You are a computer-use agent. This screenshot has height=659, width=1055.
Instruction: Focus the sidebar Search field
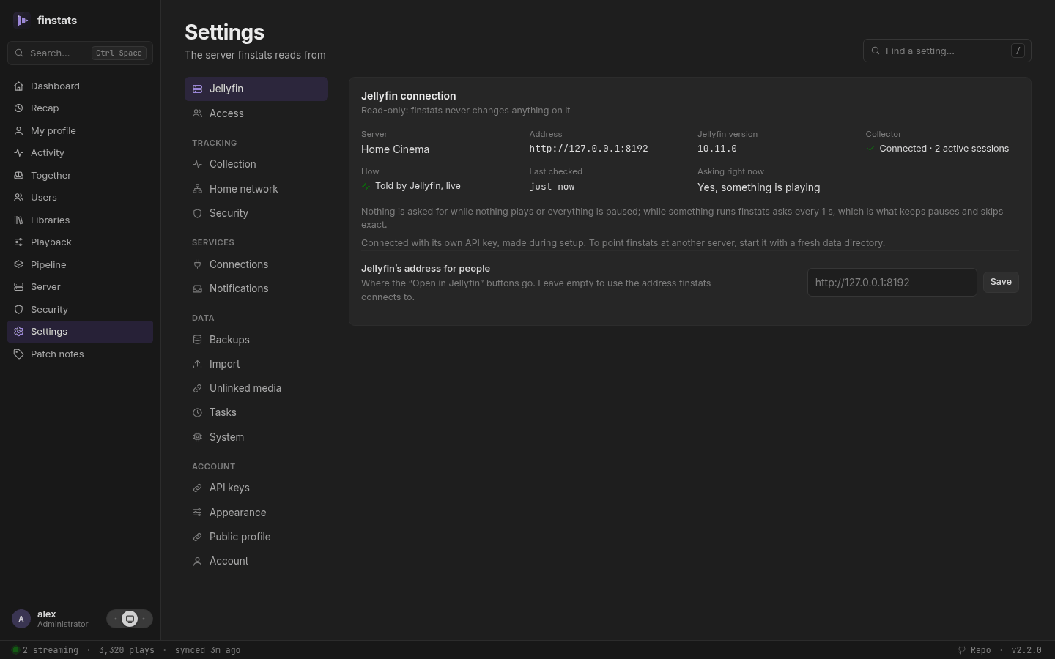(x=80, y=53)
